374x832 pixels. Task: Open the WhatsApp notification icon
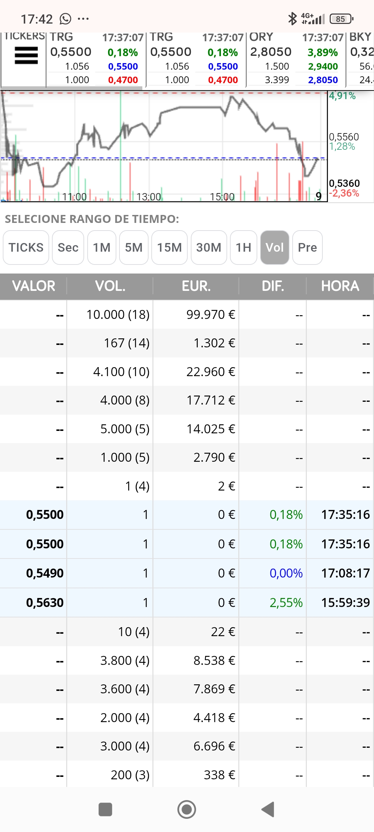point(65,19)
